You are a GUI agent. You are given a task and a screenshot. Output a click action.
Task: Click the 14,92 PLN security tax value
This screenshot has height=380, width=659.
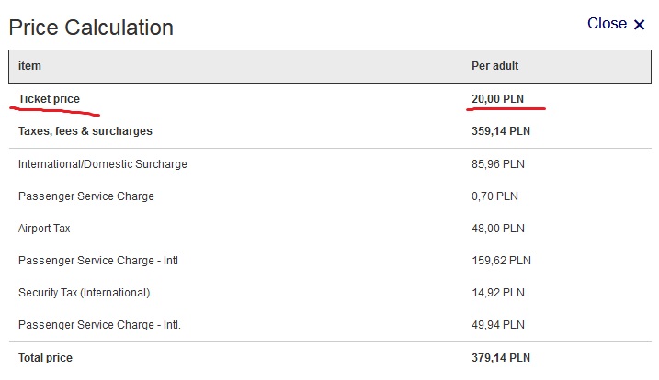click(x=498, y=293)
